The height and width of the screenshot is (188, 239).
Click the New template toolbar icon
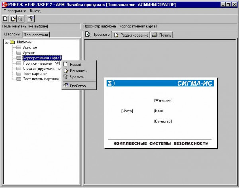point(5,19)
